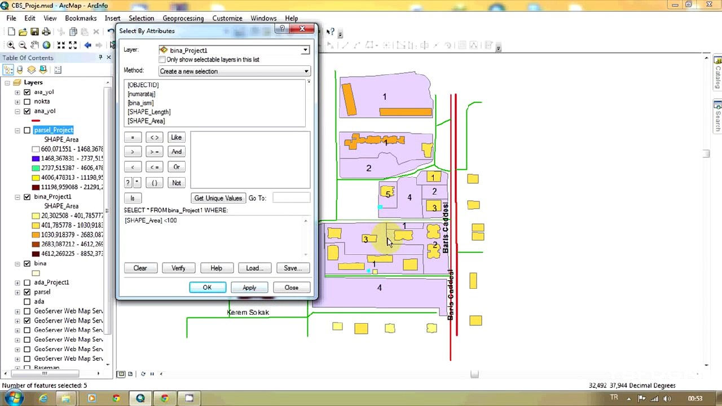Toggle visibility of ada_Project1 layer
Viewport: 722px width, 406px height.
[x=27, y=283]
